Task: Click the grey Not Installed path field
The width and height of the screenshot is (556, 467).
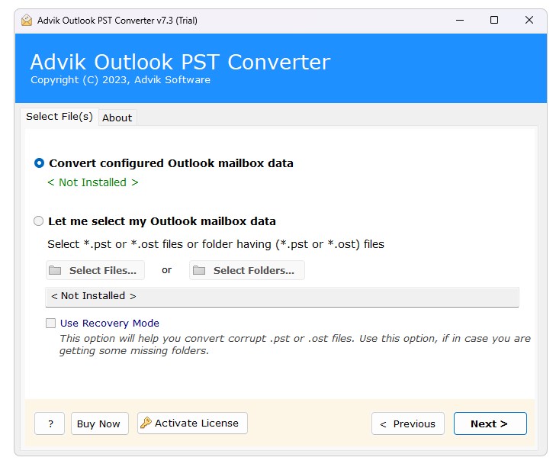Action: (282, 297)
